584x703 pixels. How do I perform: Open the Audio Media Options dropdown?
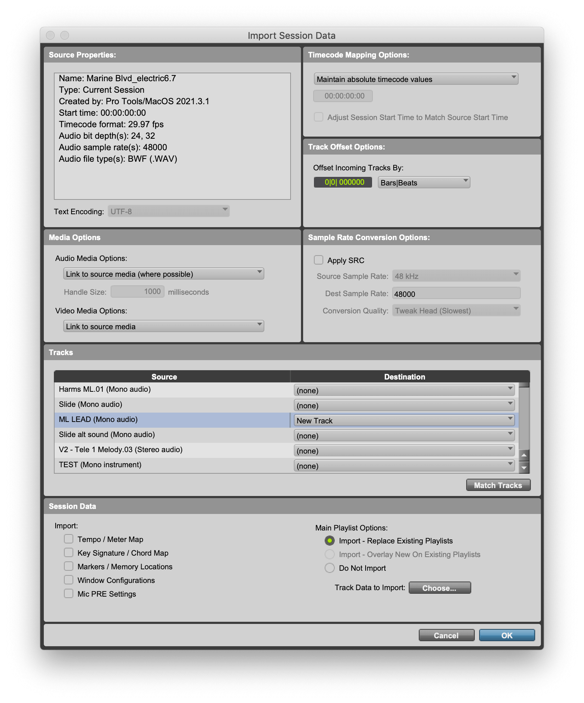163,274
